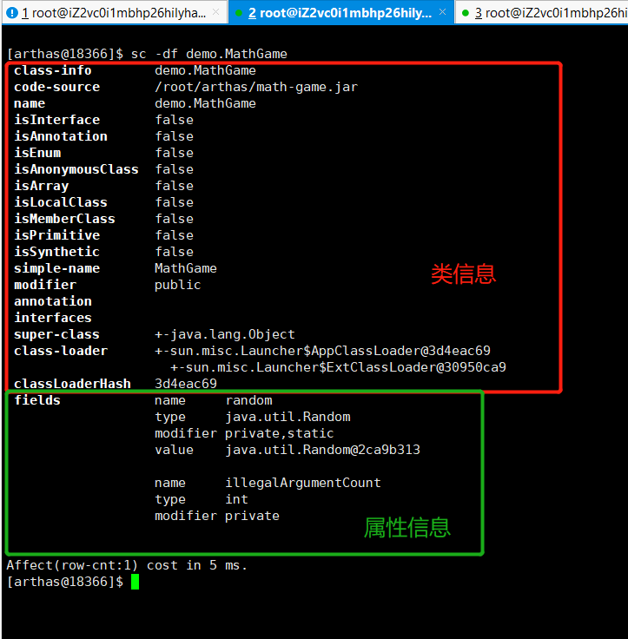628x639 pixels.
Task: Click the 'Affect(row-cnt:1) cost in 5 ms.' line
Action: pos(127,565)
